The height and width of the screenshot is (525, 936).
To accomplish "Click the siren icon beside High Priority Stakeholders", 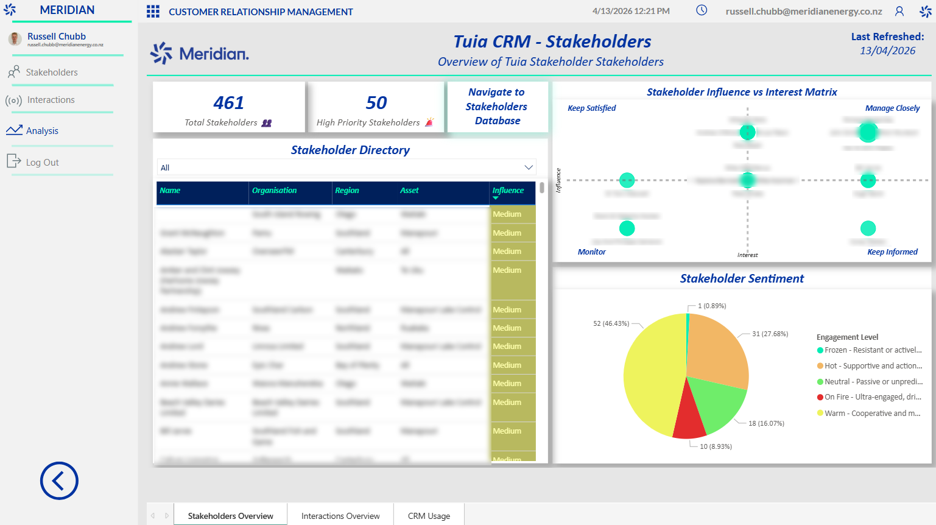I will [429, 122].
